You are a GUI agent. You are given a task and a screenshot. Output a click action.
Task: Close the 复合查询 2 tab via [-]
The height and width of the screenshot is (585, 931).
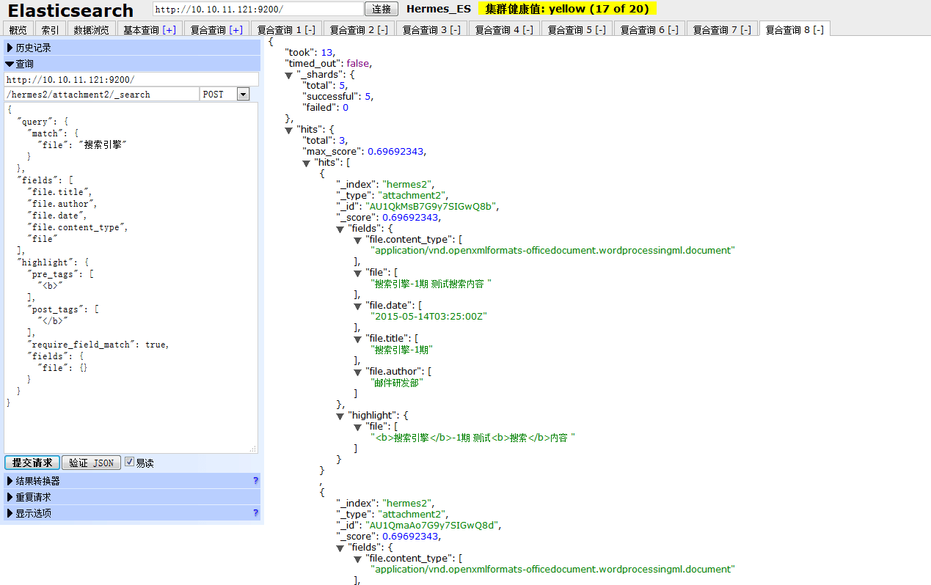(382, 30)
